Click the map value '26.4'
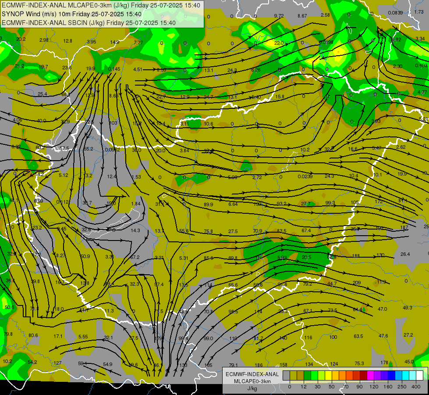 click(405, 255)
